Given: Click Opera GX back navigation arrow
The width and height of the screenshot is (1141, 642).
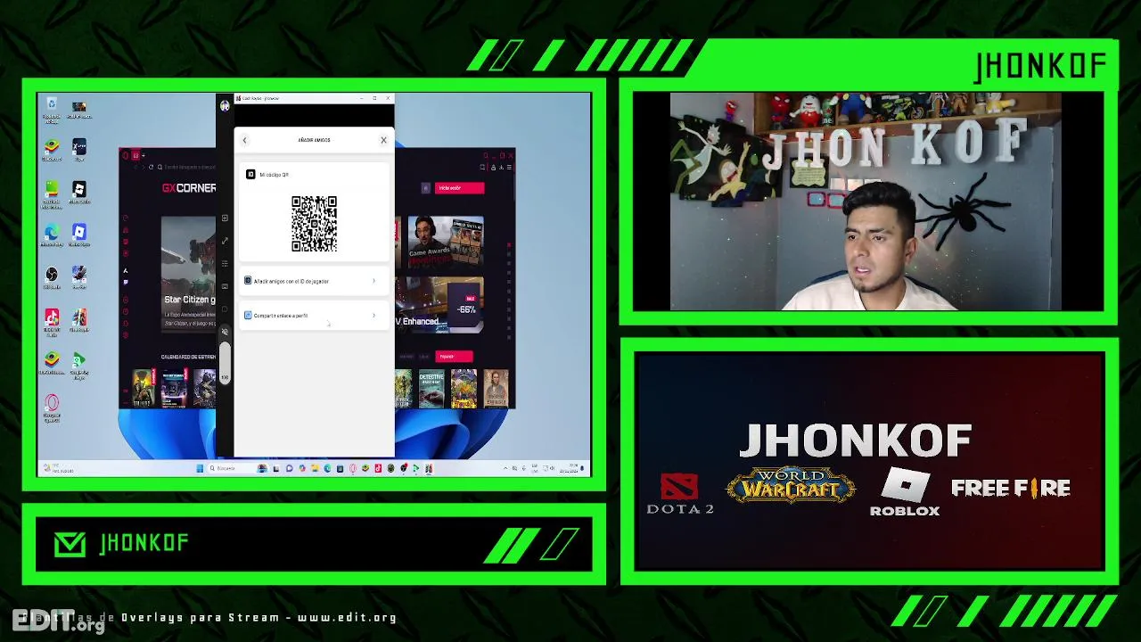Looking at the screenshot, I should coord(135,167).
